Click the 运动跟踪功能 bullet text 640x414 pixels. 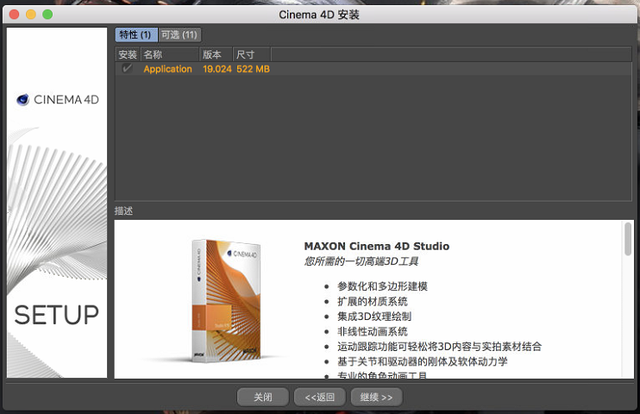tap(440, 347)
